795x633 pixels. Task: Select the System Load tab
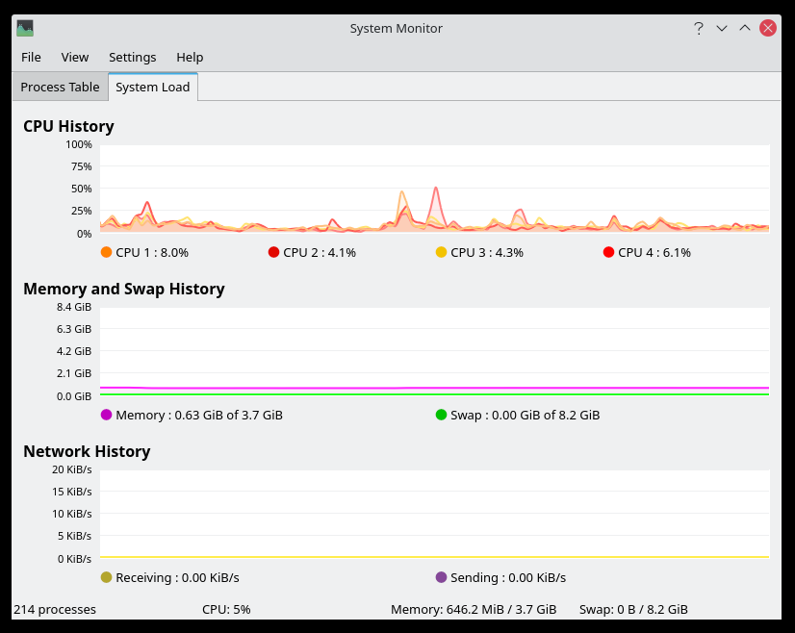tap(152, 87)
